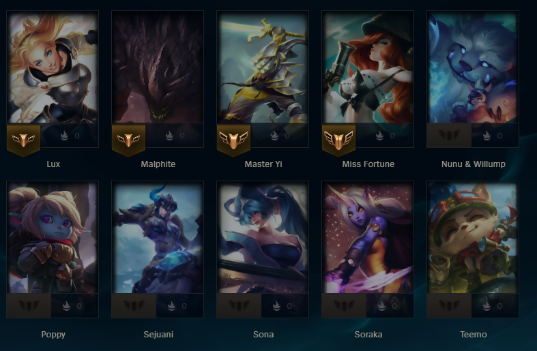The height and width of the screenshot is (351, 537).
Task: Click Malphite's gold mastery badge icon
Action: 128,140
